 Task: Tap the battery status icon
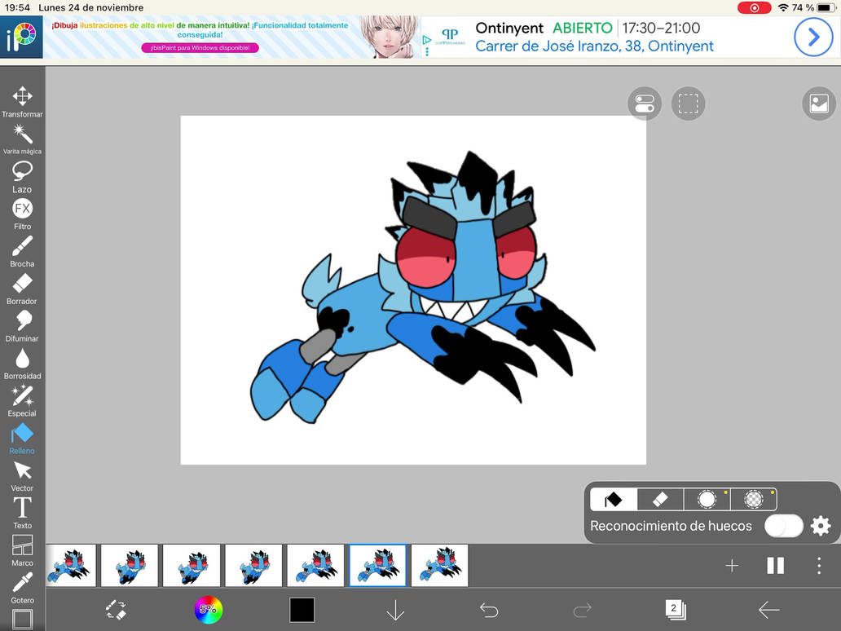[x=826, y=7]
